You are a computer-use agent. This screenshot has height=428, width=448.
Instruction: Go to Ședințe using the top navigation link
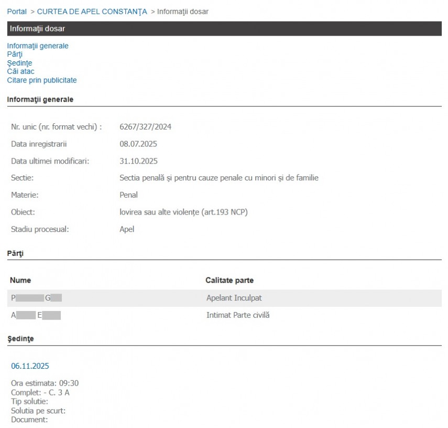[x=19, y=63]
